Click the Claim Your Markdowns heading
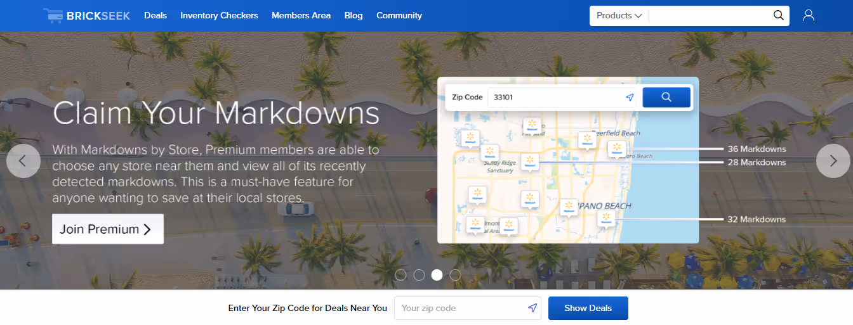Screen dimensions: 853x325 tap(216, 114)
